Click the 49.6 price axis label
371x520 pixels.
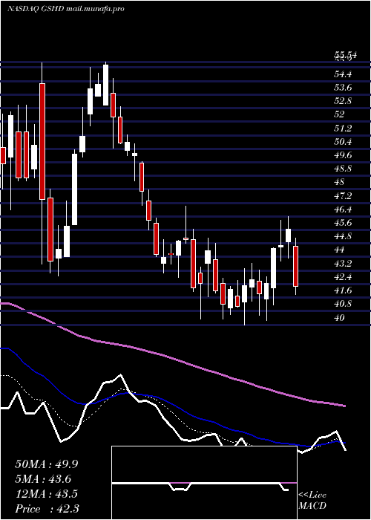(343, 155)
